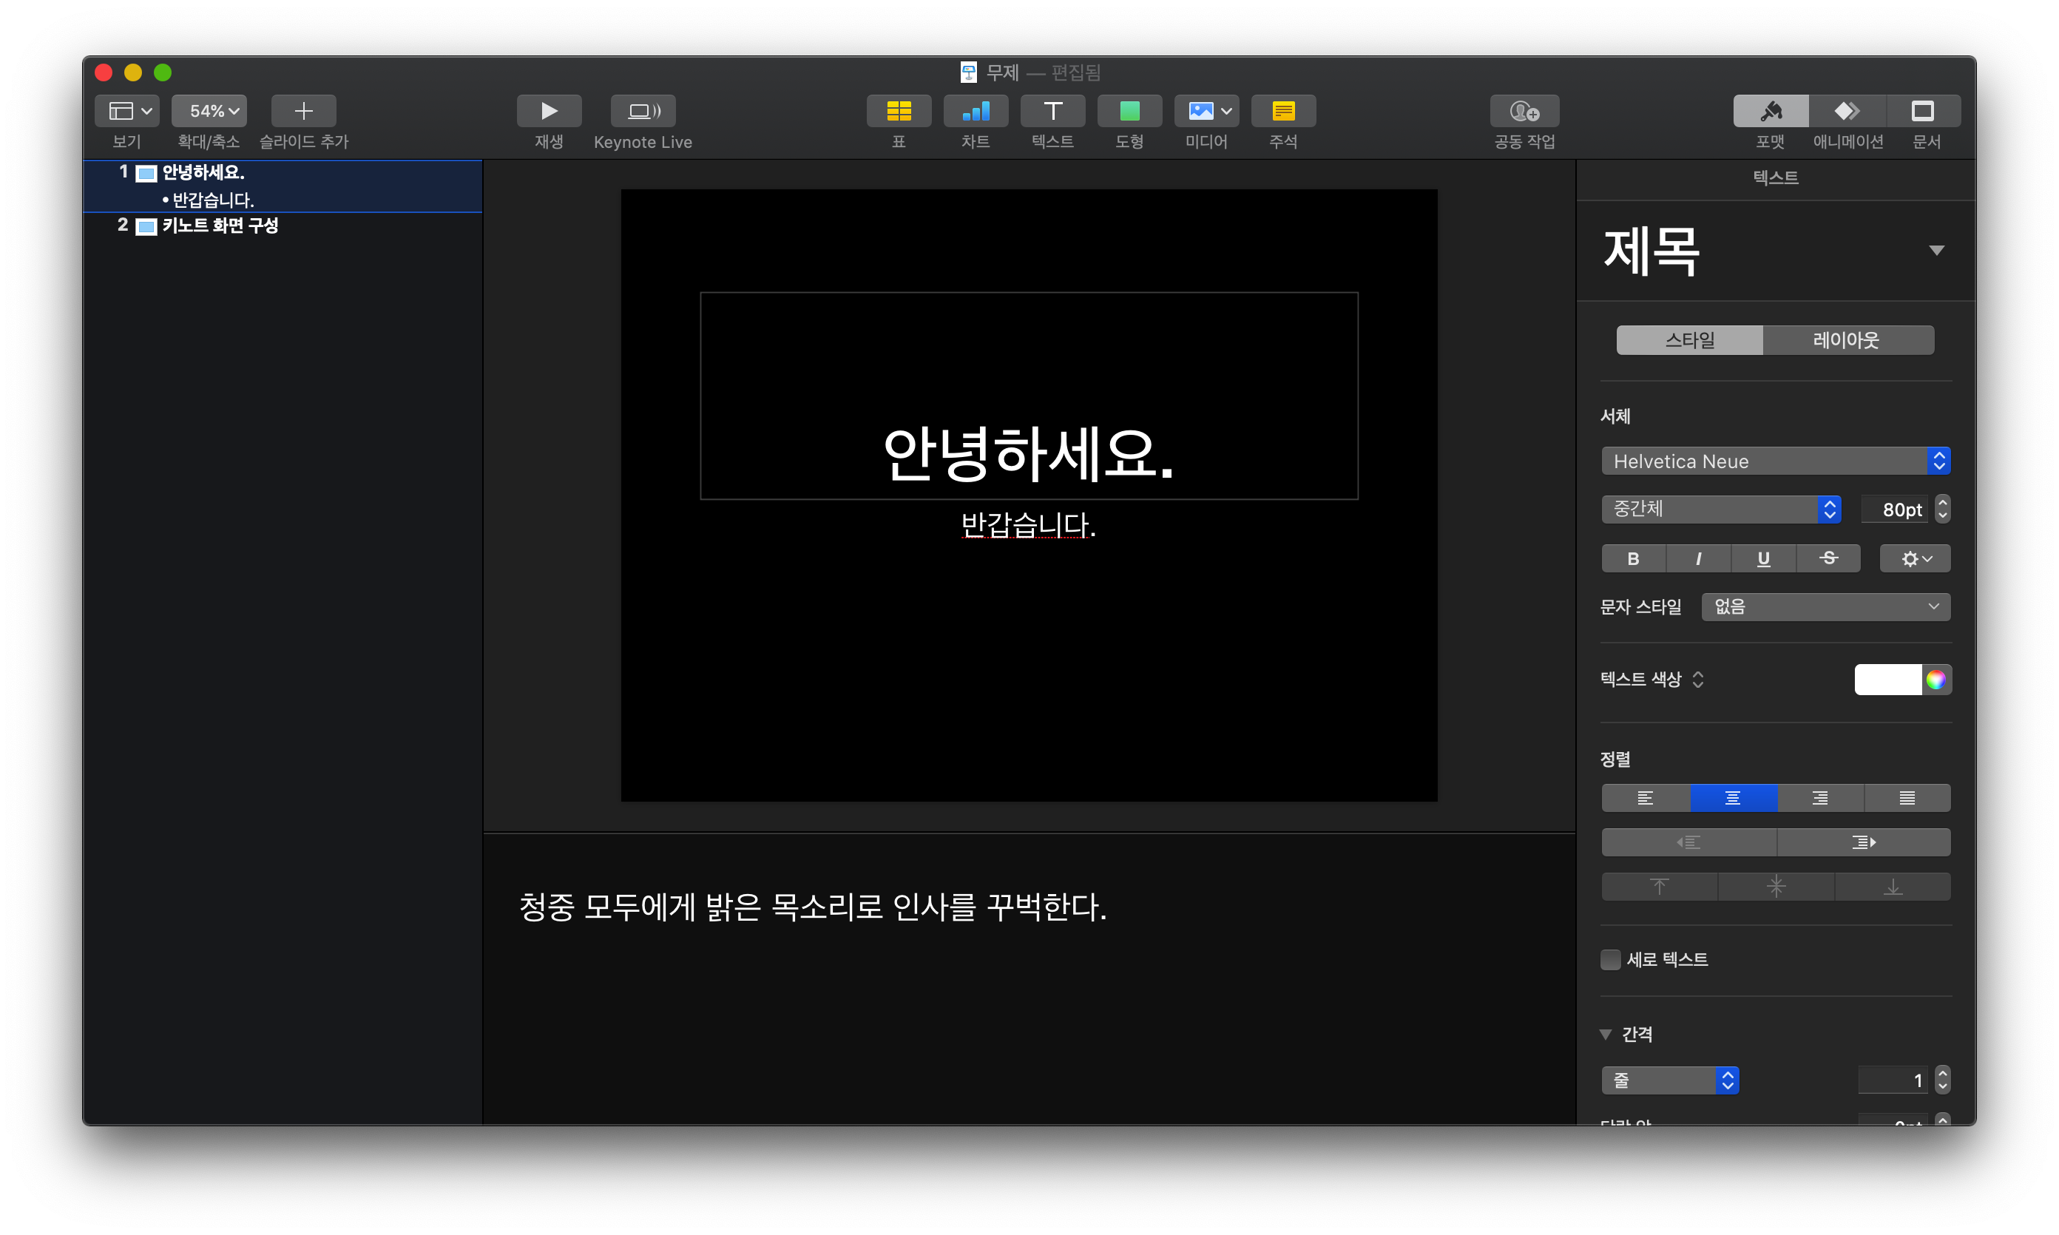This screenshot has width=2059, height=1235.
Task: Open the 공동 작업 collaborate button
Action: coord(1524,111)
